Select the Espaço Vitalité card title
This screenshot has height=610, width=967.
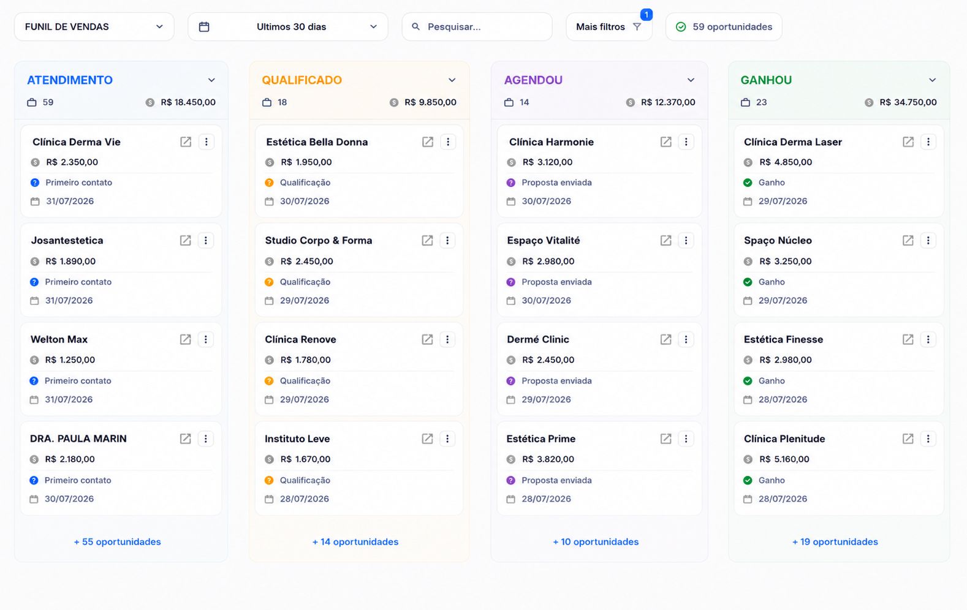(x=544, y=241)
